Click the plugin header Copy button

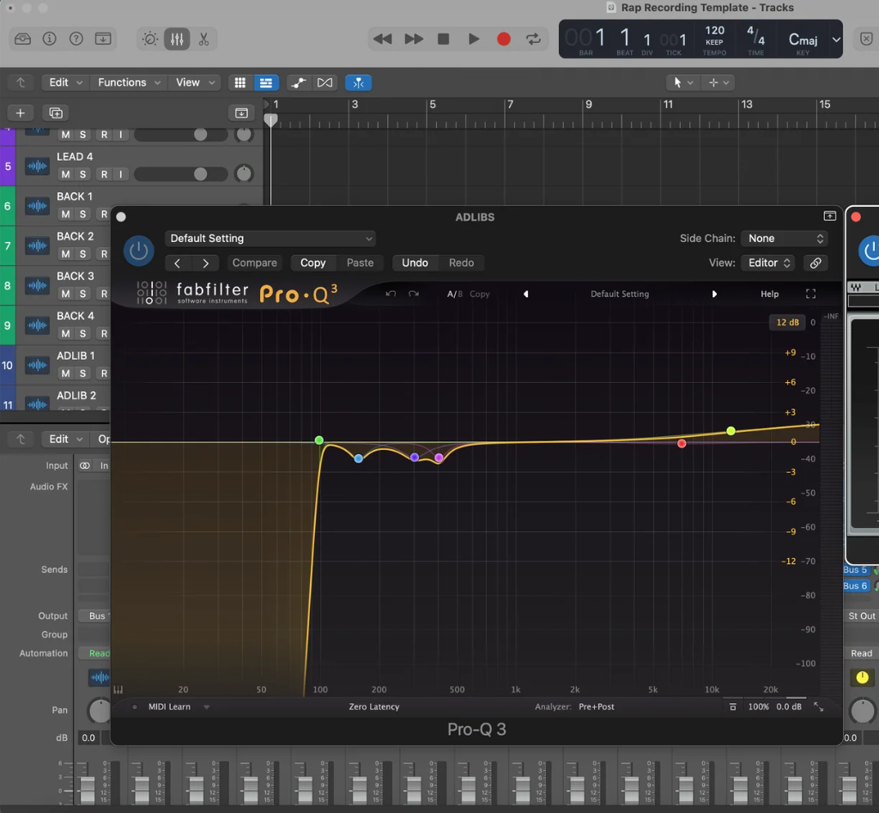point(312,263)
